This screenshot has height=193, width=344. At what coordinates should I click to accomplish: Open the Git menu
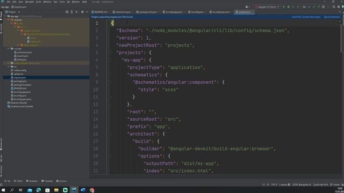pos(68,2)
